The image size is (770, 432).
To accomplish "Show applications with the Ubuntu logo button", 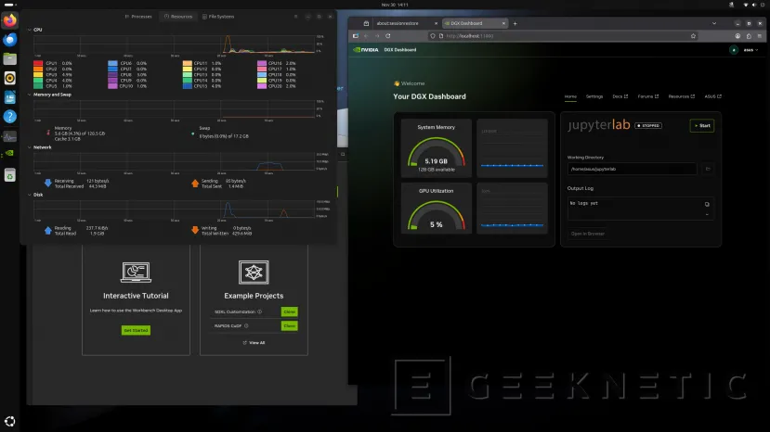I will pyautogui.click(x=10, y=421).
